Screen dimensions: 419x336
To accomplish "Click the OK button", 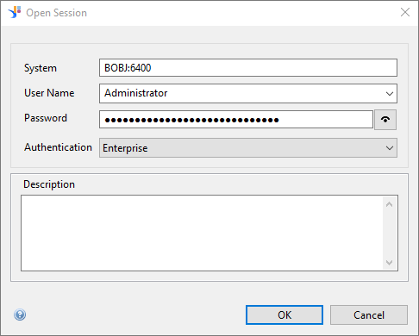I will coord(285,315).
